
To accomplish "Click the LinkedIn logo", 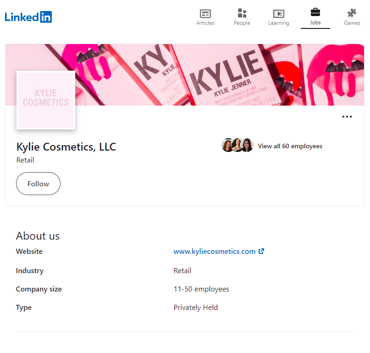I will tap(28, 17).
